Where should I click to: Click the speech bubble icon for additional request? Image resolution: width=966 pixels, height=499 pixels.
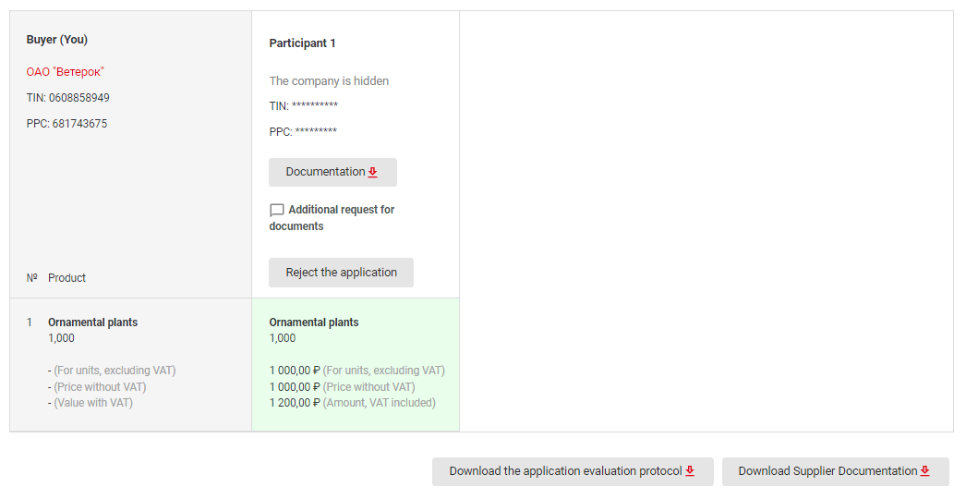click(277, 211)
